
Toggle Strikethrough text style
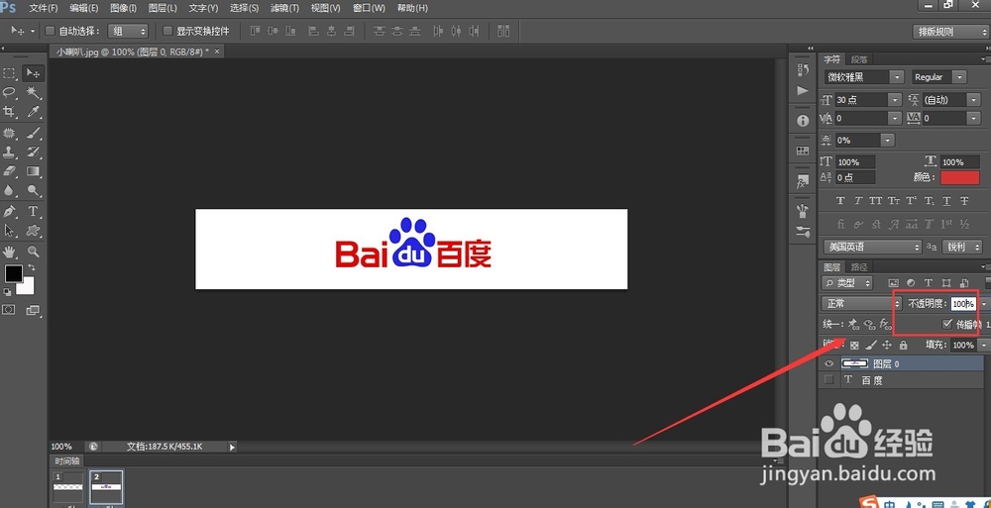coord(964,201)
